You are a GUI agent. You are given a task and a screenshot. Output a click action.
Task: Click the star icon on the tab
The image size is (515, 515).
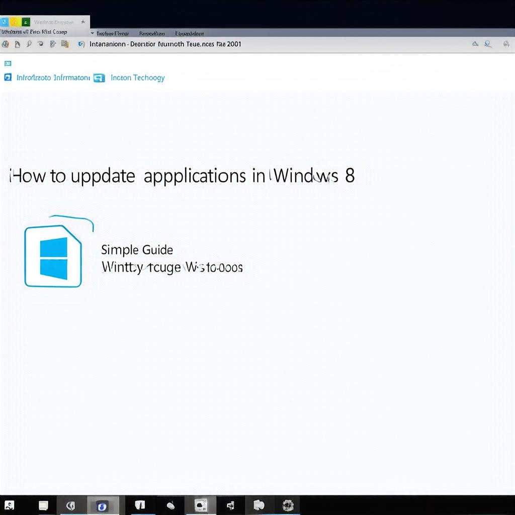(x=83, y=22)
